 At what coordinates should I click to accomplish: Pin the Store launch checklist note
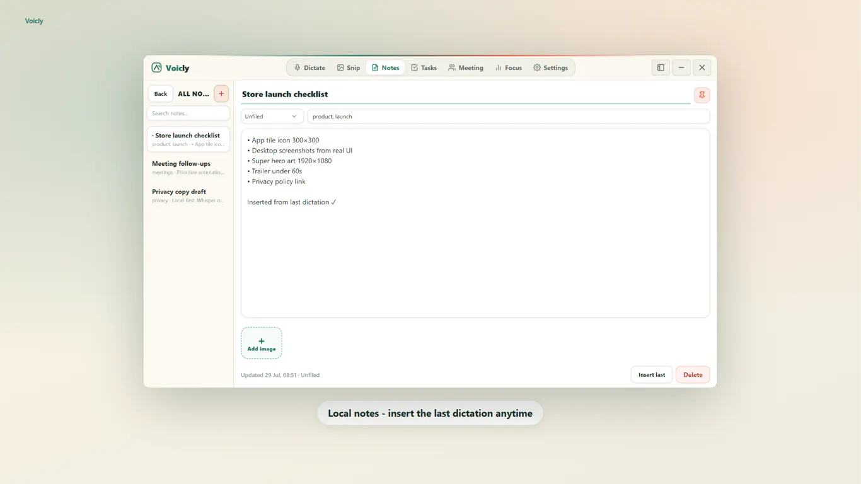coord(702,95)
